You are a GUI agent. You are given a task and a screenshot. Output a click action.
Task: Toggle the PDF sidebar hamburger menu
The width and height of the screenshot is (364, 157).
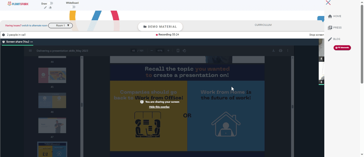[30, 51]
